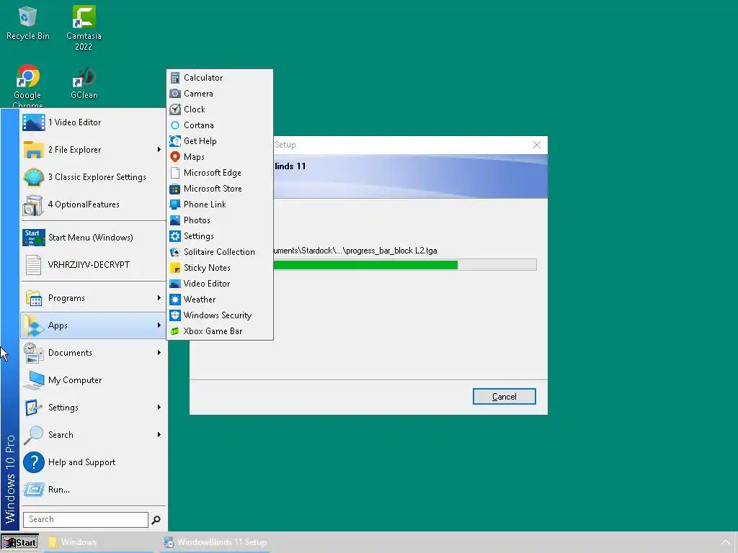Open Settings gear in Apps submenu

pos(175,236)
